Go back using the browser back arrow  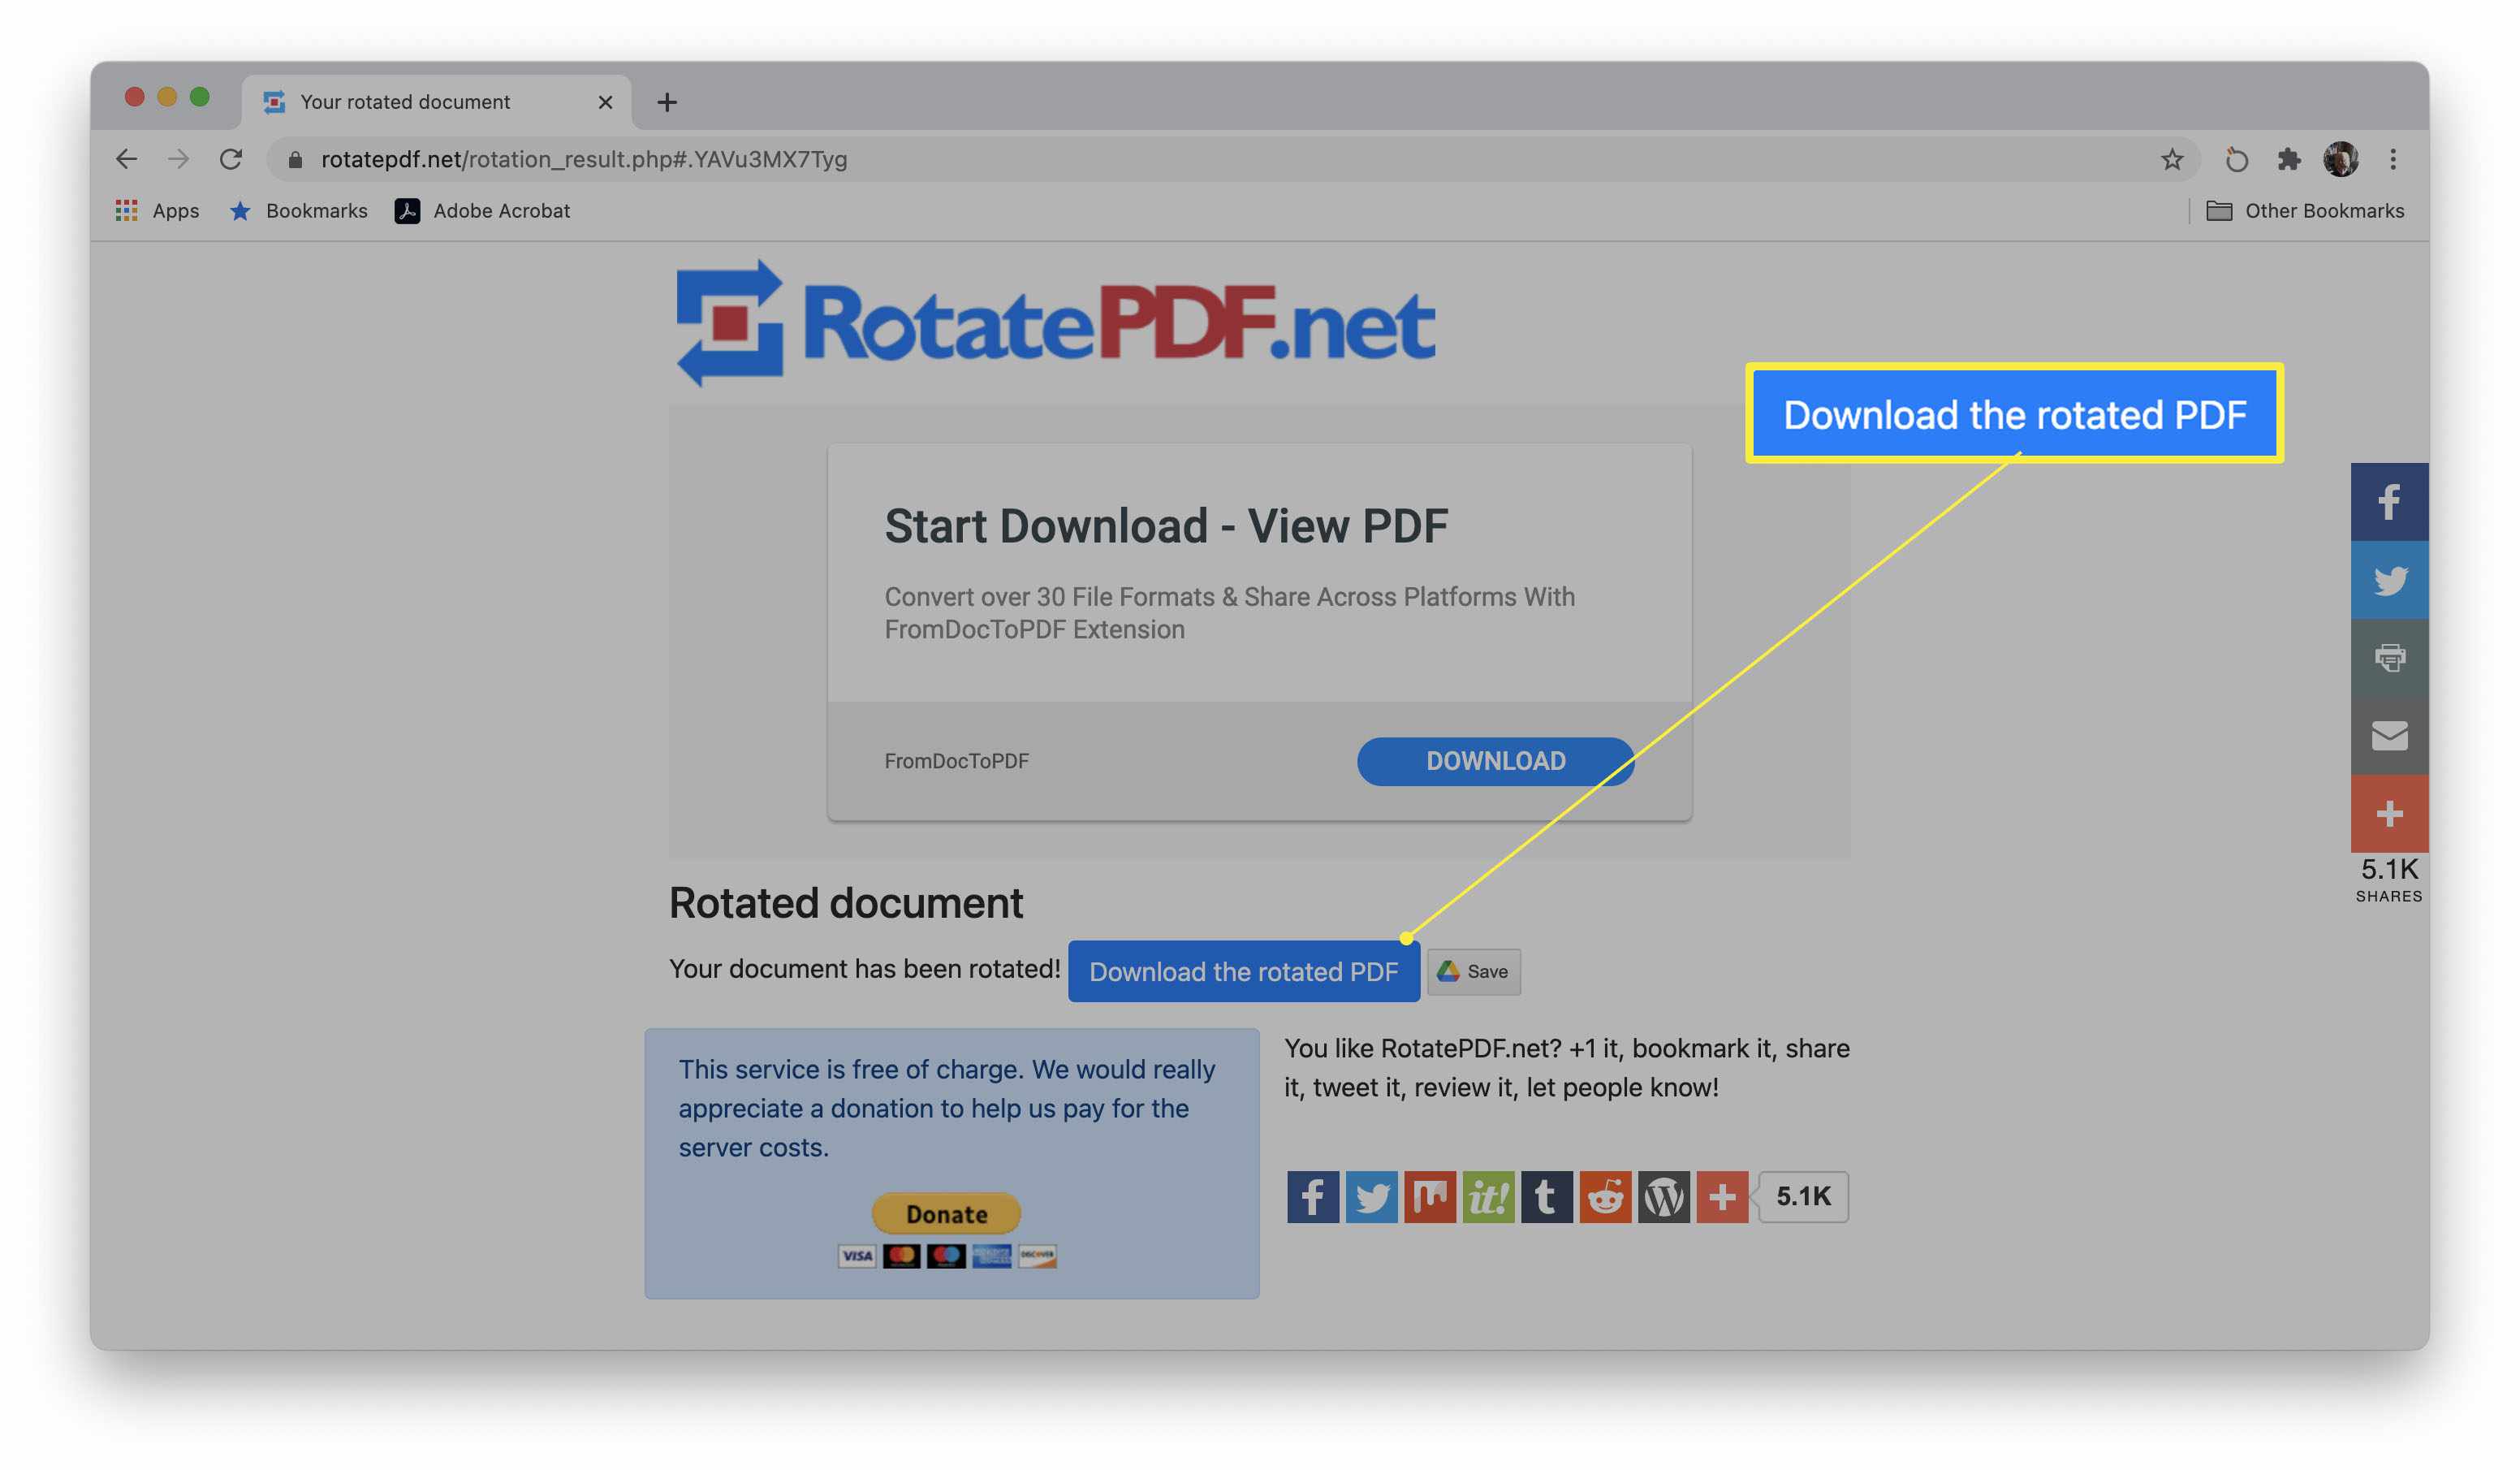[126, 159]
